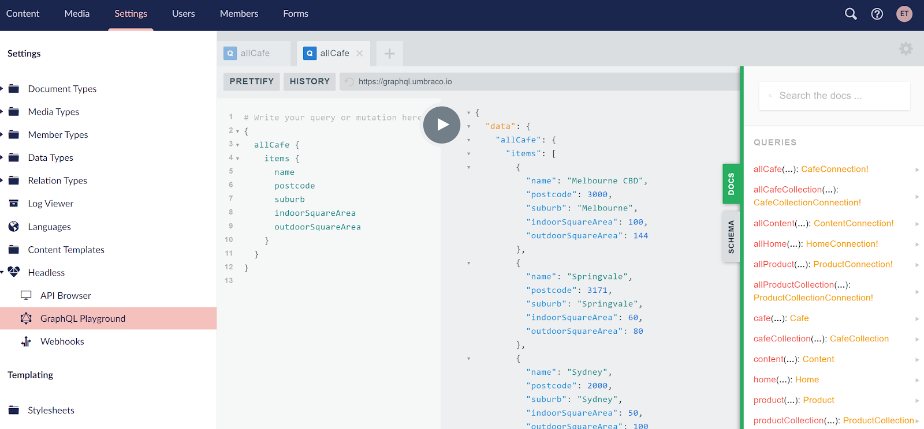Fold the allCafe block at line 3
Screen dimensions: 924x429
pos(237,145)
